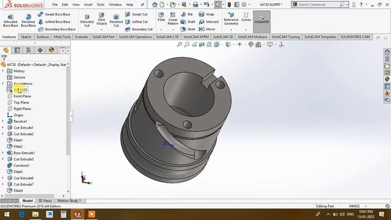The height and width of the screenshot is (220, 391).
Task: Open the Edit menu
Action: click(x=65, y=4)
